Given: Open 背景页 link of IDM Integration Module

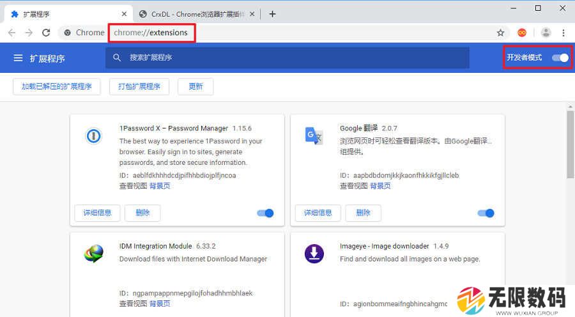Looking at the screenshot, I should [x=160, y=304].
